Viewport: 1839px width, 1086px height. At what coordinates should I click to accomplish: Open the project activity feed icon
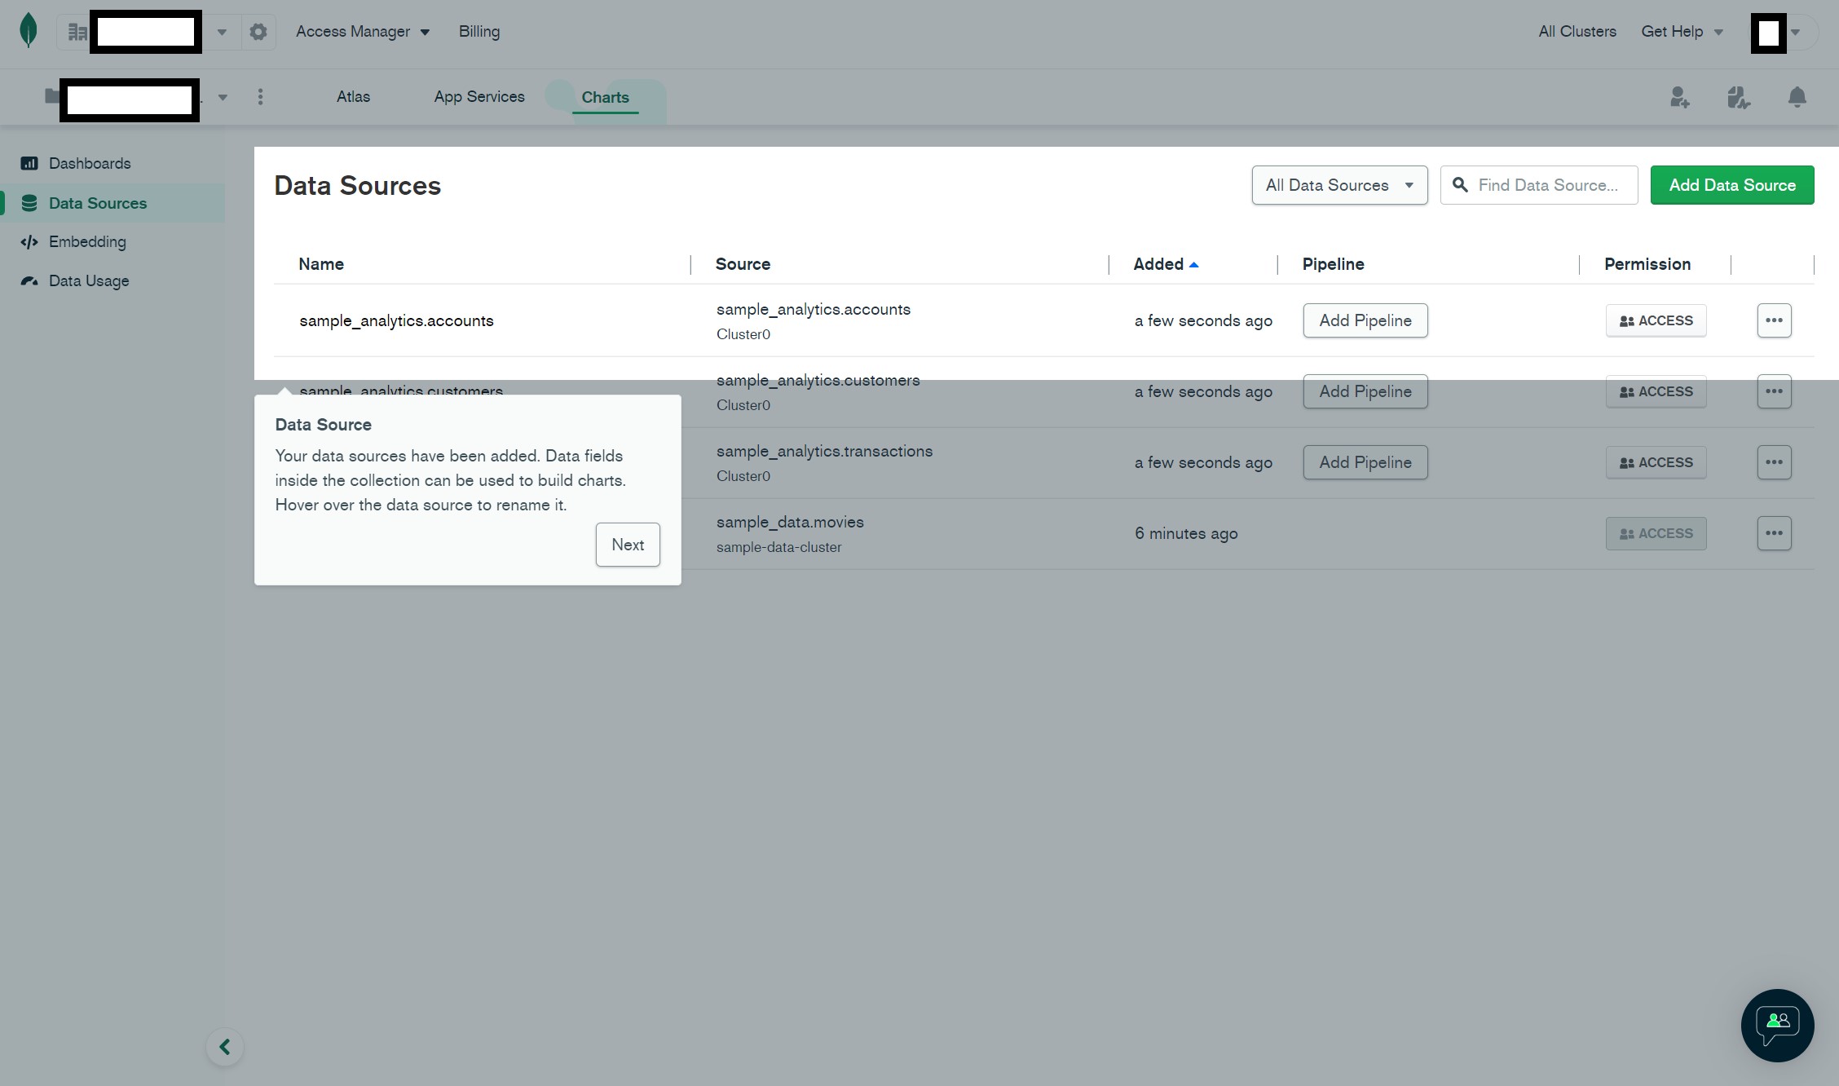coord(1738,97)
